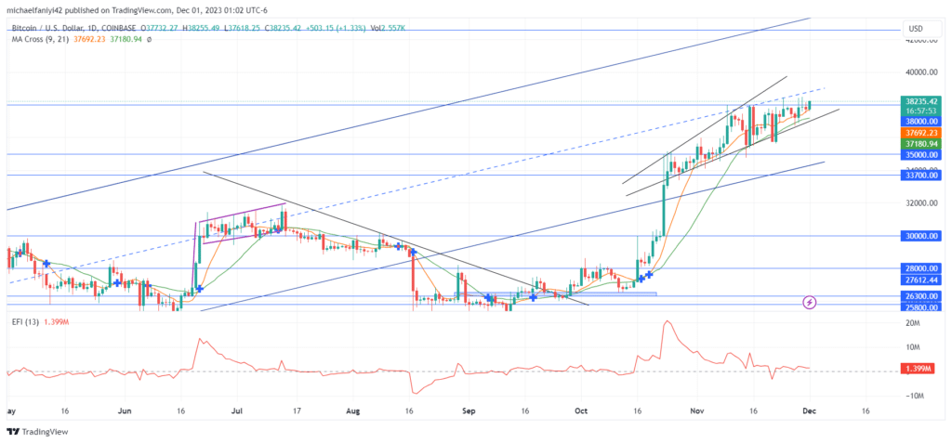Image resolution: width=952 pixels, height=443 pixels.
Task: Click the Oct label on time axis
Action: 581,410
